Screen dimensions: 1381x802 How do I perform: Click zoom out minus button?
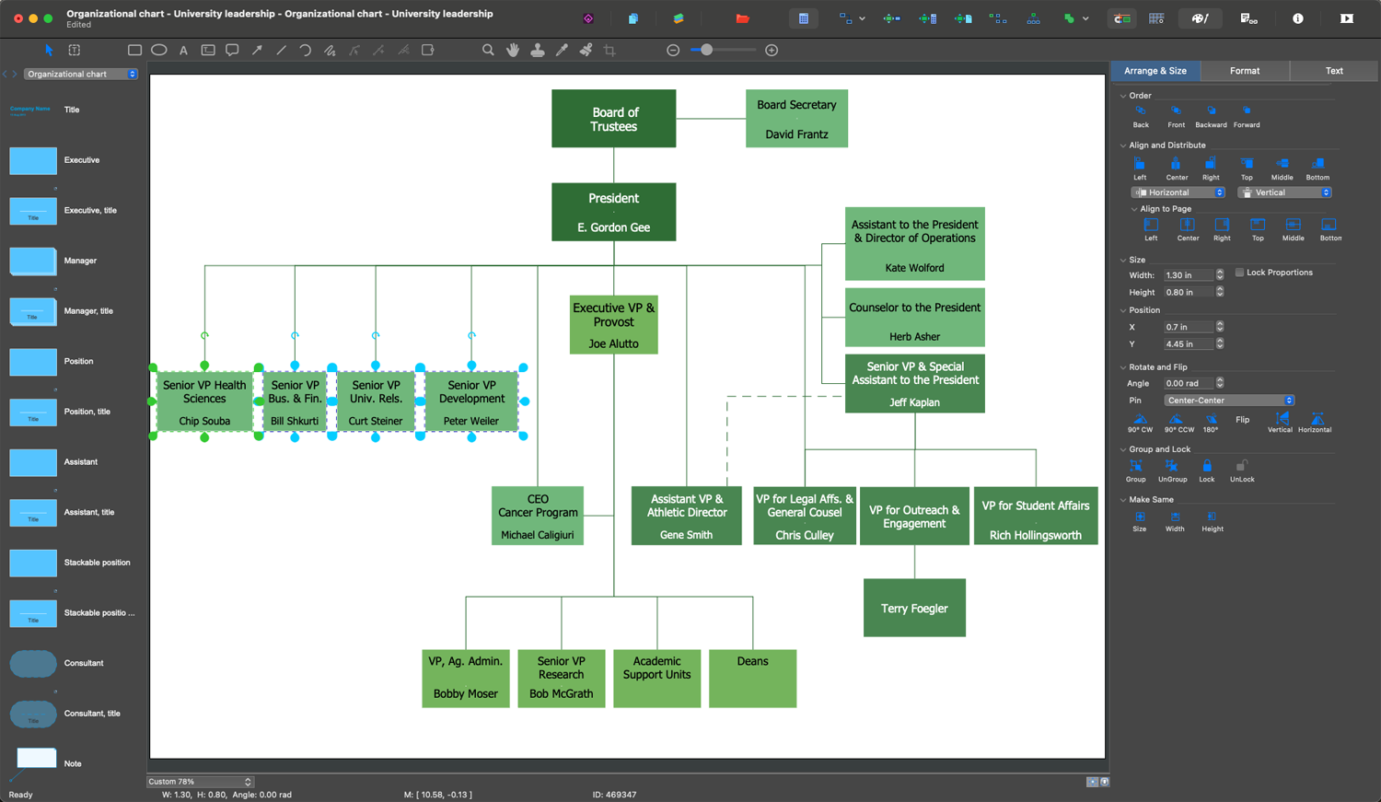click(673, 51)
